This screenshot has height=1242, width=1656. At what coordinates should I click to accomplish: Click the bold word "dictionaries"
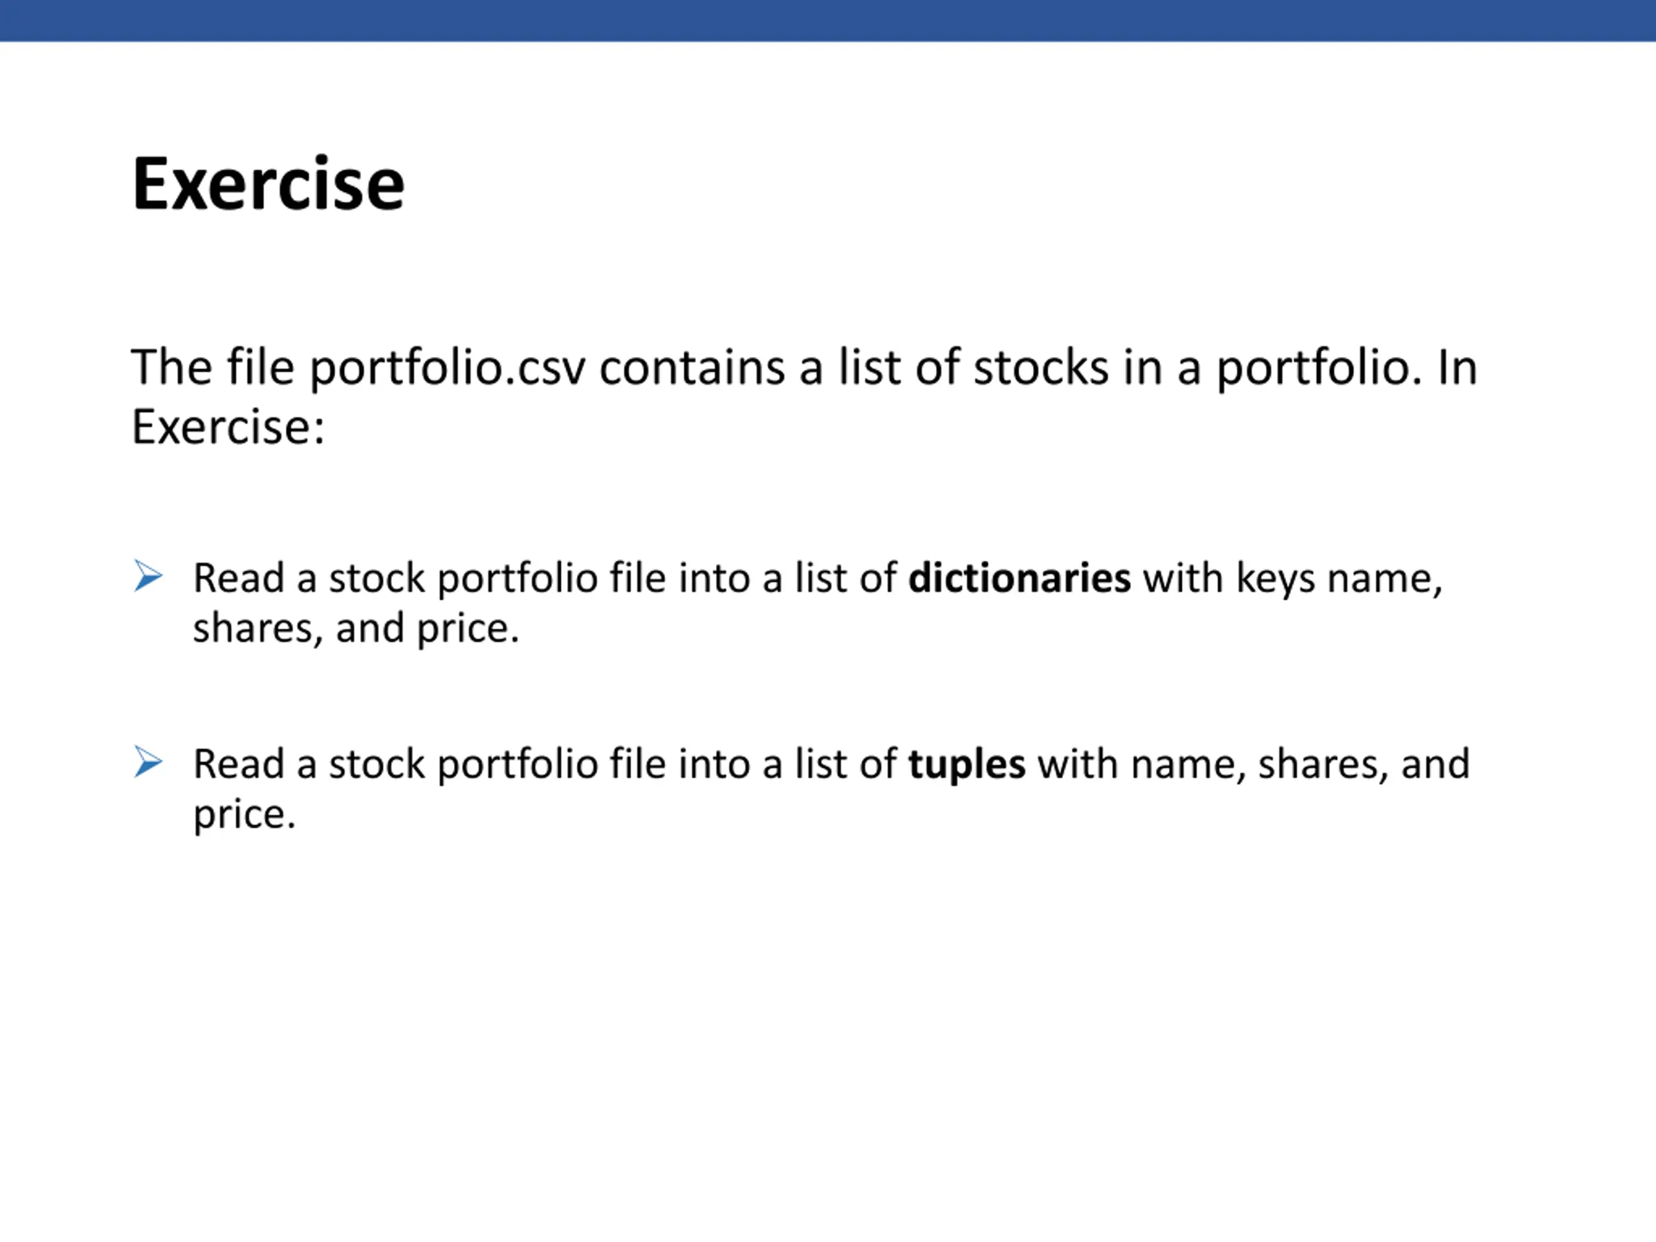1019,578
